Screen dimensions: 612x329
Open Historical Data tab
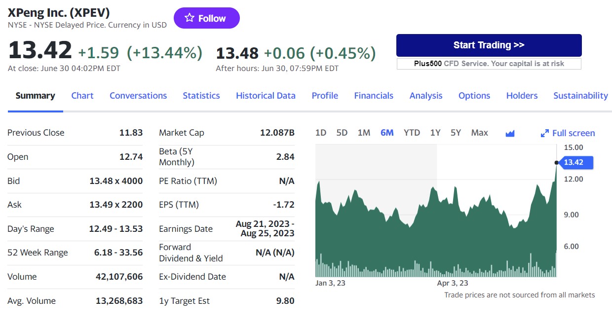point(266,96)
